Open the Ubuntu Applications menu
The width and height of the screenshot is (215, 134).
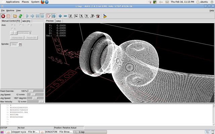pos(13,2)
